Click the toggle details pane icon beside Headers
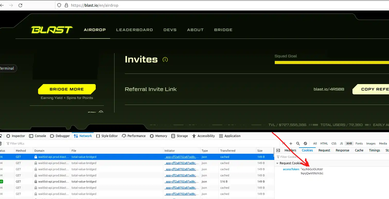 [x=278, y=150]
